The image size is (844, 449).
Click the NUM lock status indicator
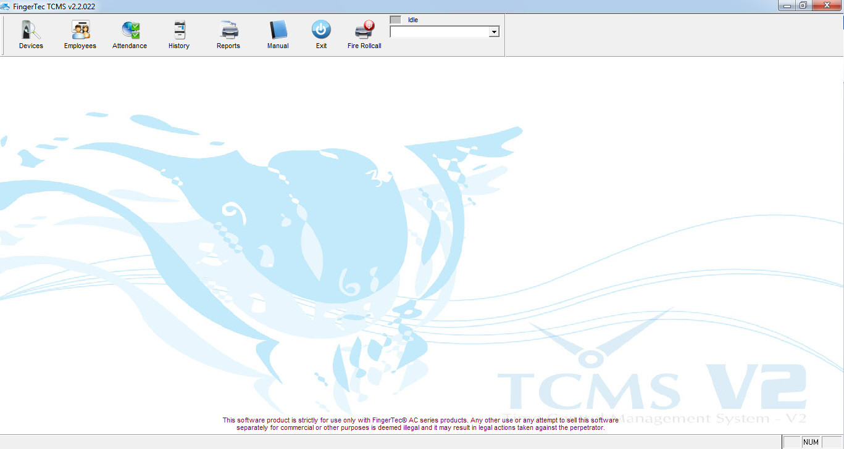click(x=811, y=442)
